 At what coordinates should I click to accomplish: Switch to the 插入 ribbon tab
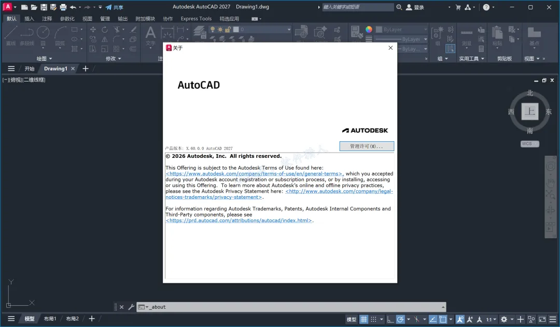[29, 19]
